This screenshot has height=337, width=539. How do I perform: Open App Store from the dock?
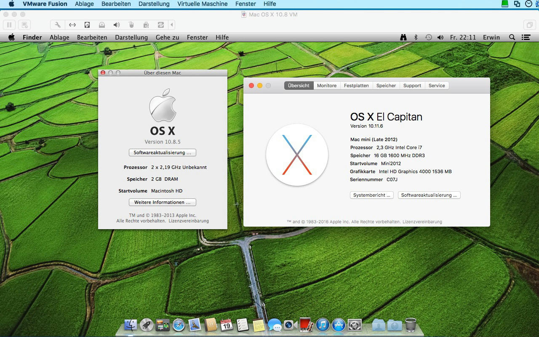(x=339, y=325)
